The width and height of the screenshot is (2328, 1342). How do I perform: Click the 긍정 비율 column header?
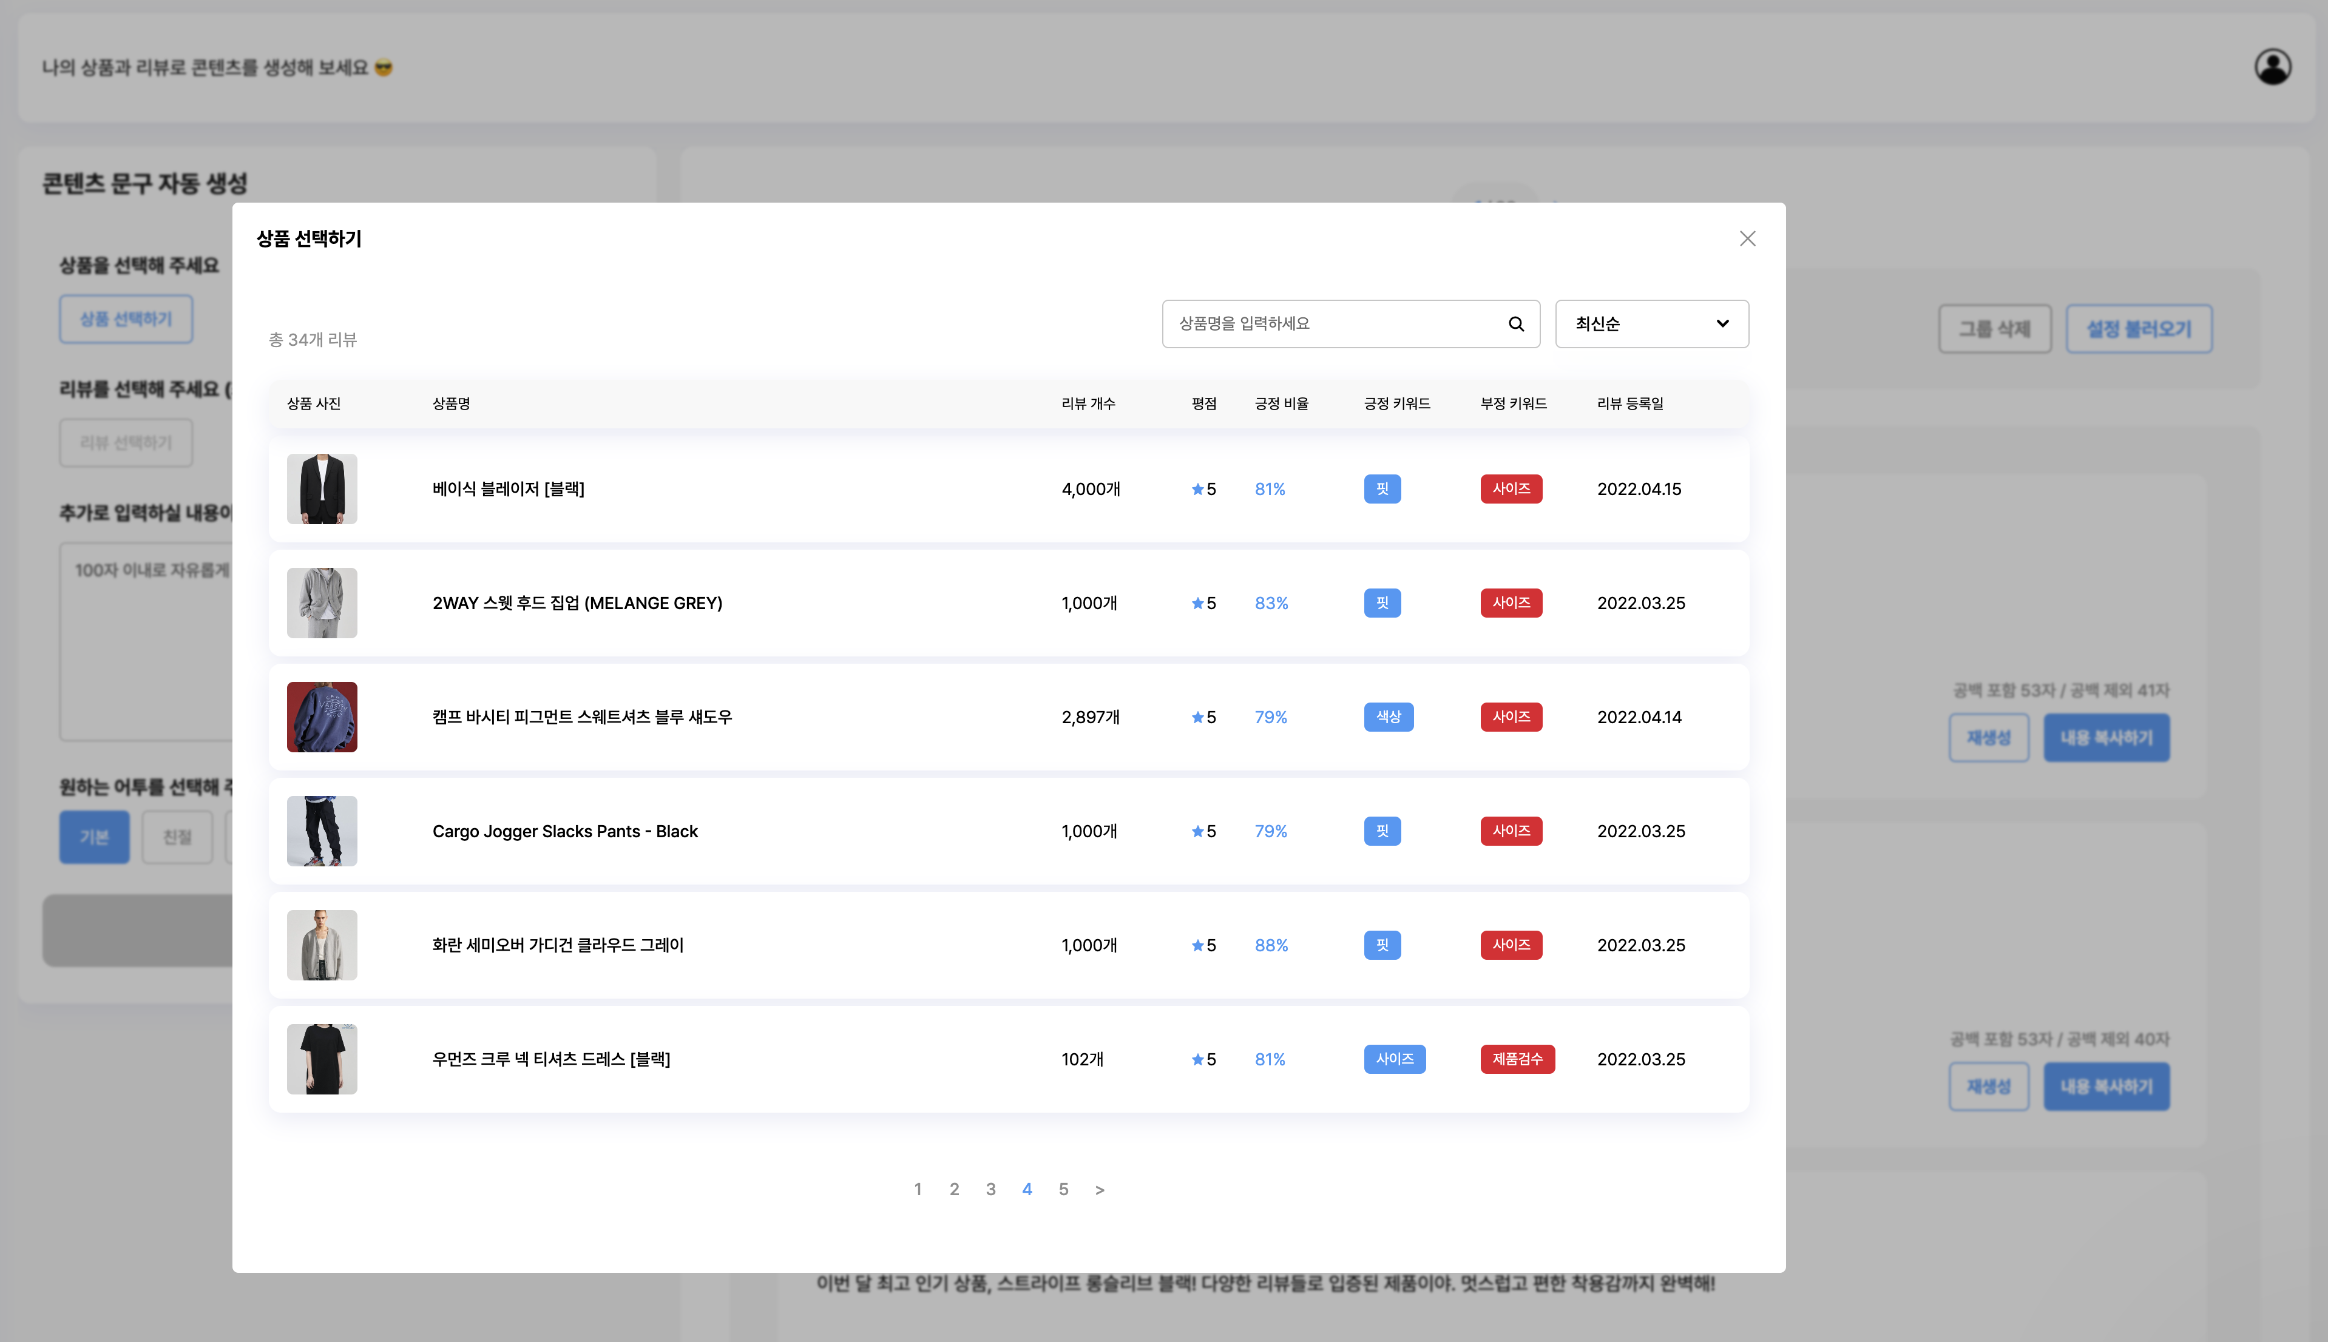(x=1282, y=403)
